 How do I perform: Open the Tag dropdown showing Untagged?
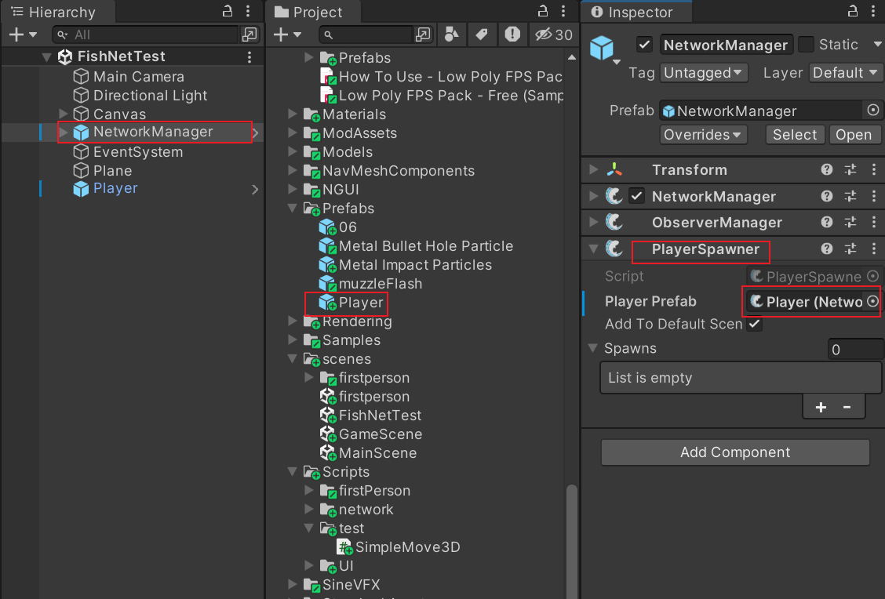(704, 73)
